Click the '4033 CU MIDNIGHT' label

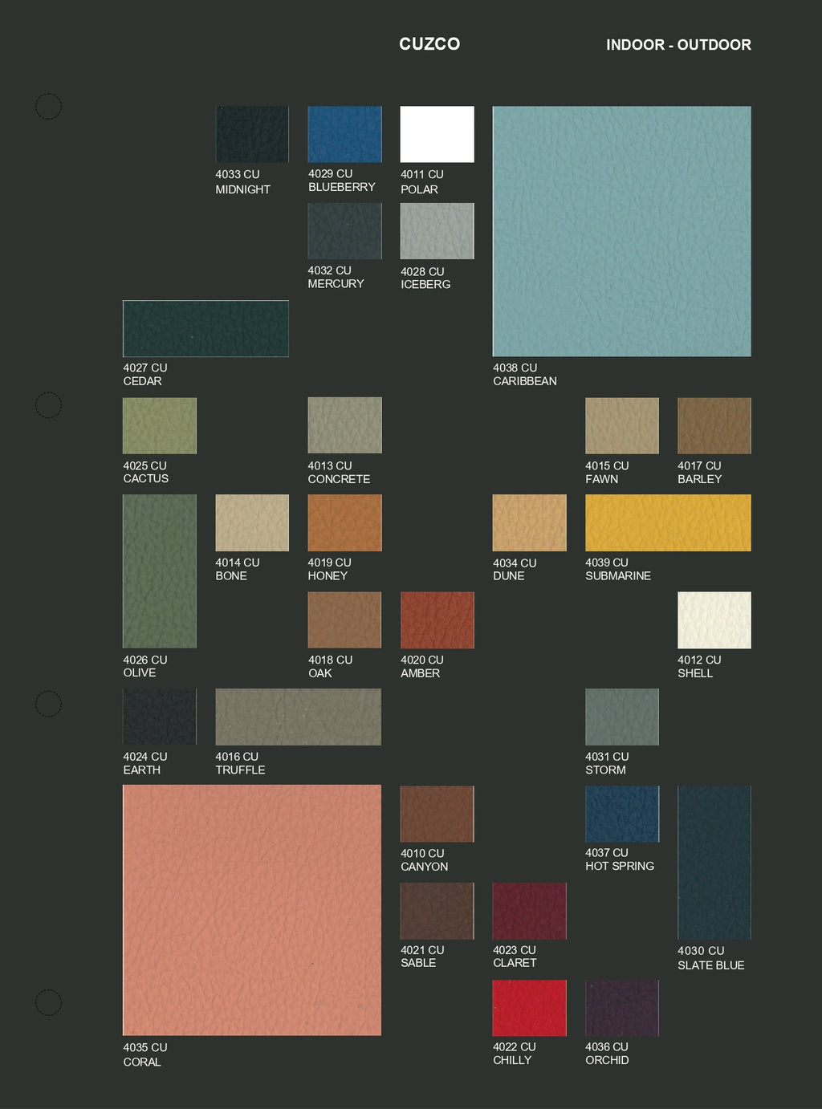[x=242, y=182]
